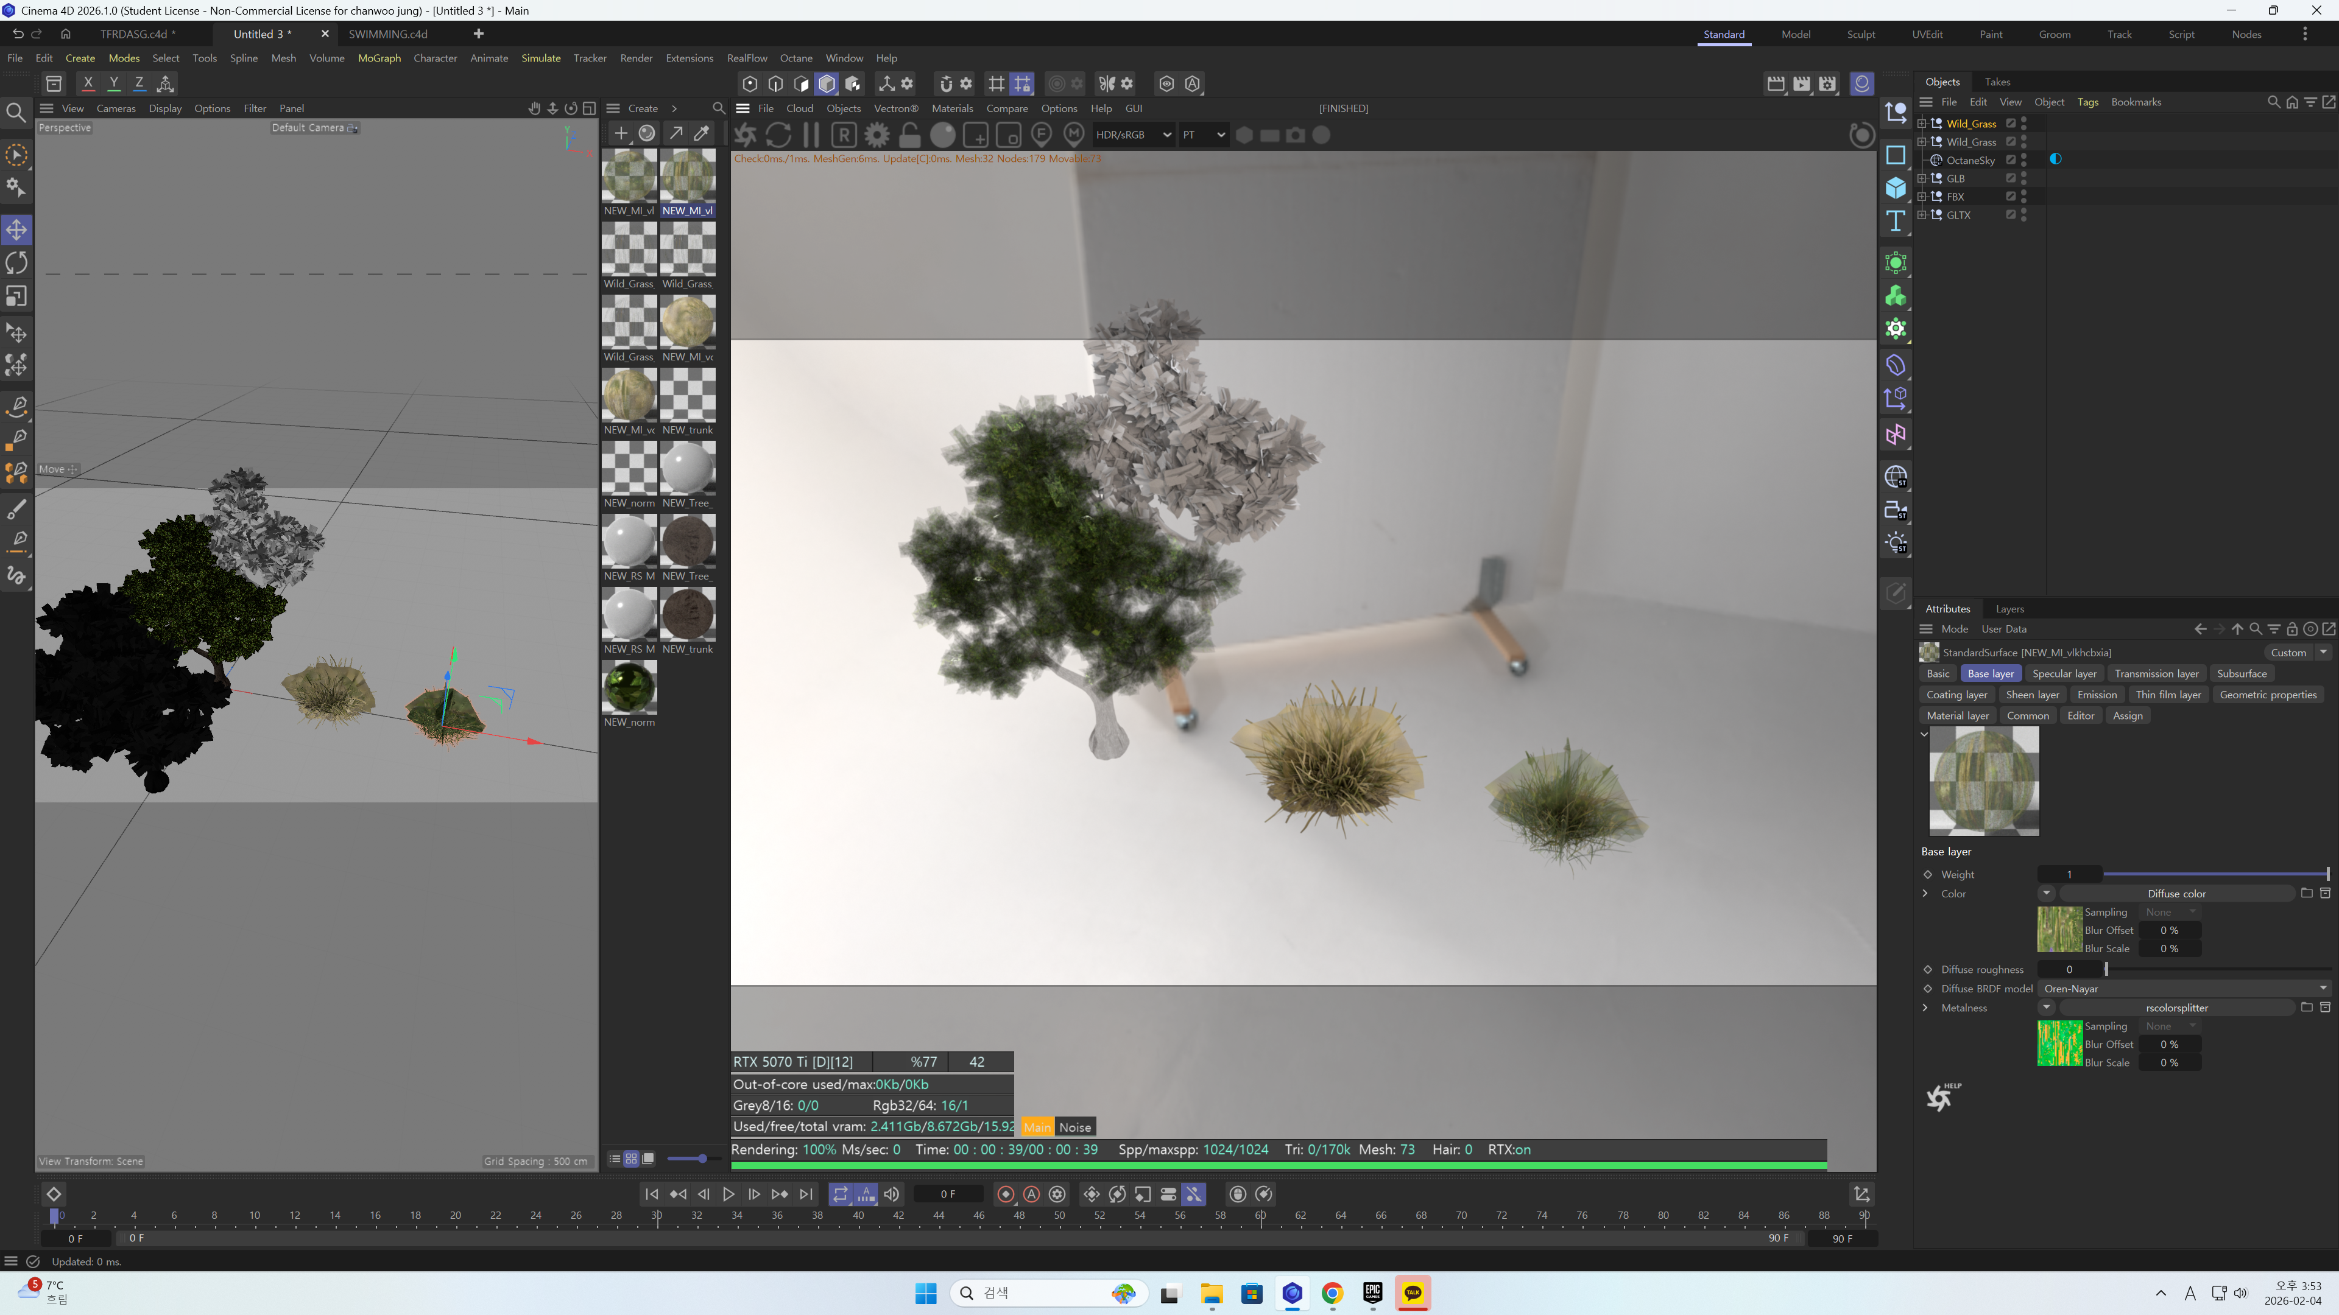Toggle visibility dot next to the FBX object
Image resolution: width=2339 pixels, height=1315 pixels.
click(x=2023, y=194)
